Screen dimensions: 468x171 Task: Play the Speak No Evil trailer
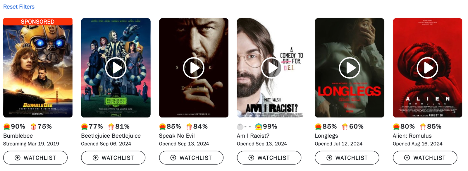[194, 68]
